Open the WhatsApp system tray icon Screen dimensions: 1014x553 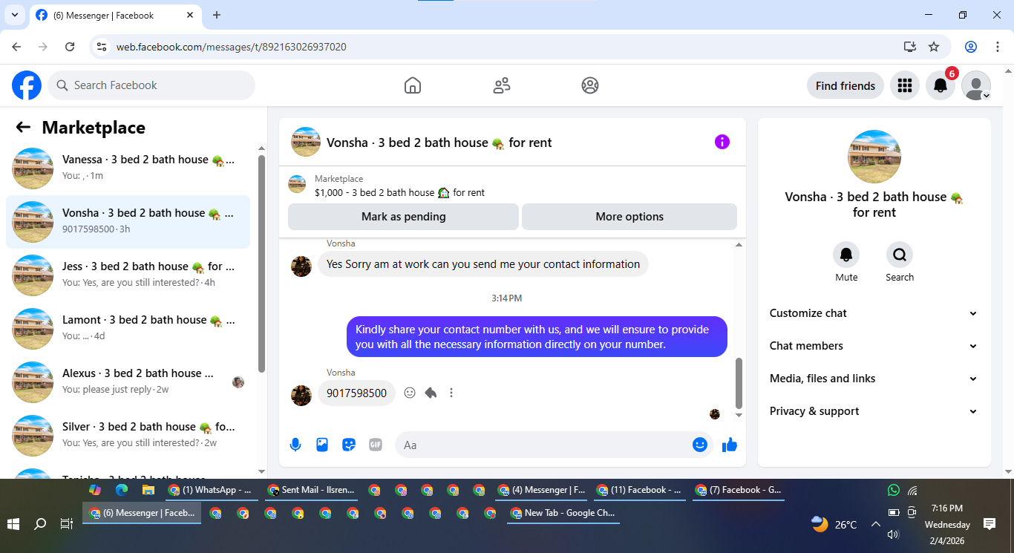894,490
